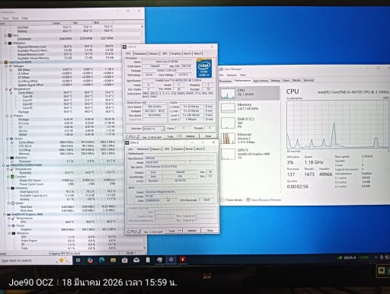Click Close button in upper CPU-Z window
This screenshot has height=294, width=390.
coord(208,136)
